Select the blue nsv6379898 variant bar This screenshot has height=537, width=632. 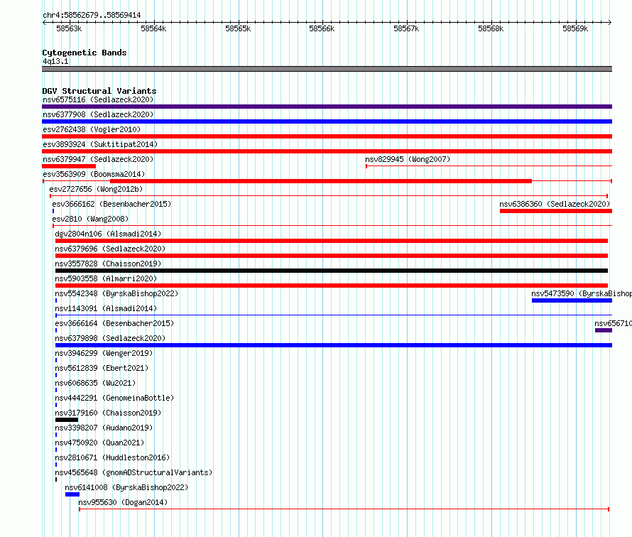tap(334, 345)
